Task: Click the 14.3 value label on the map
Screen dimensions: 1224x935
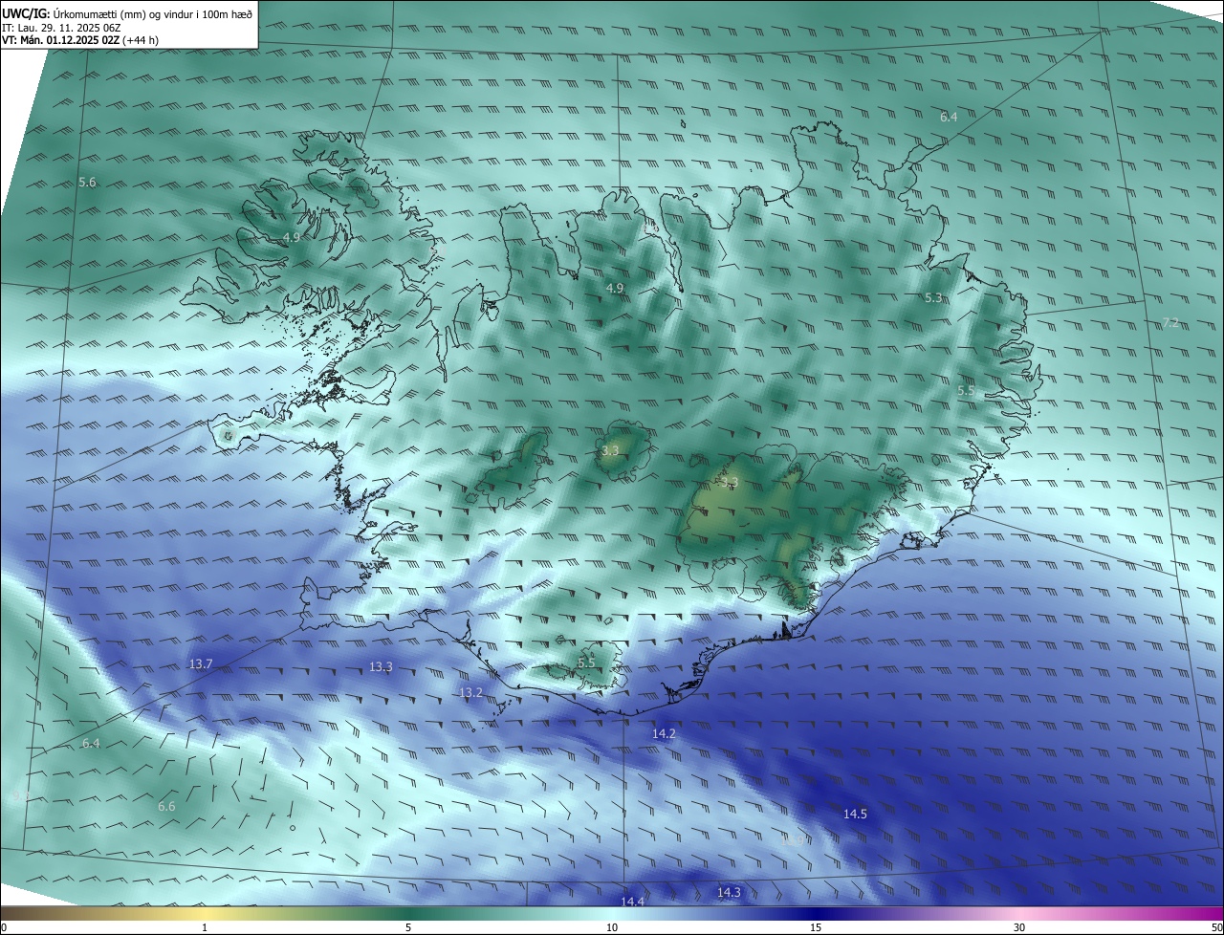Action: click(729, 892)
